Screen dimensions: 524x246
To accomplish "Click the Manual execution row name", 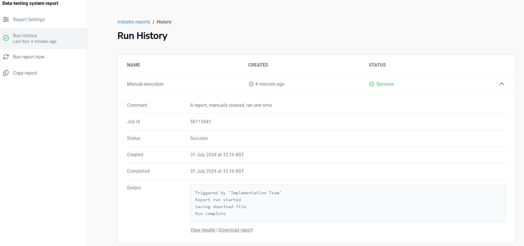I will point(145,84).
